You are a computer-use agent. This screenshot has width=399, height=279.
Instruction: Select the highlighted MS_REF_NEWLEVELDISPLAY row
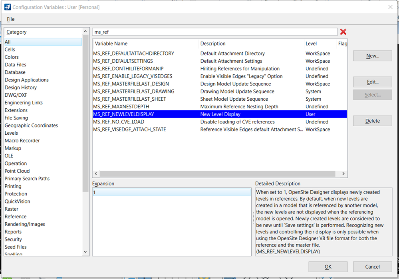[220, 114]
